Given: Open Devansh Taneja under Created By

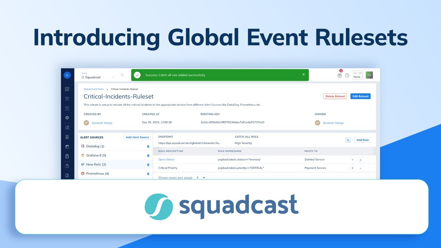Looking at the screenshot, I should (102, 123).
